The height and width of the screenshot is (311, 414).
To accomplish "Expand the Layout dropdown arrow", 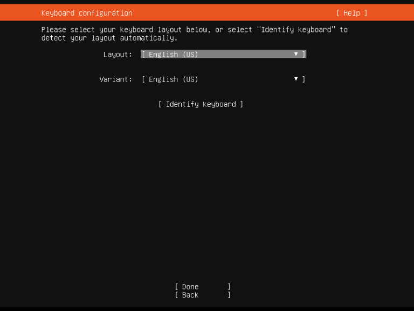I will pyautogui.click(x=296, y=54).
